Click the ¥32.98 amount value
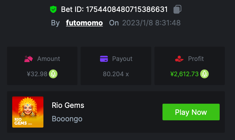The image size is (235, 140). (37, 74)
